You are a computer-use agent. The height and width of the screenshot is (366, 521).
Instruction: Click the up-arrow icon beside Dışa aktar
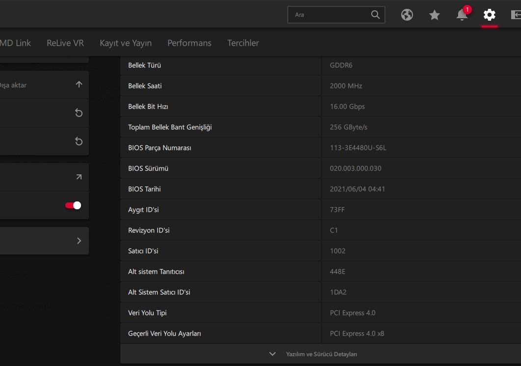(79, 84)
